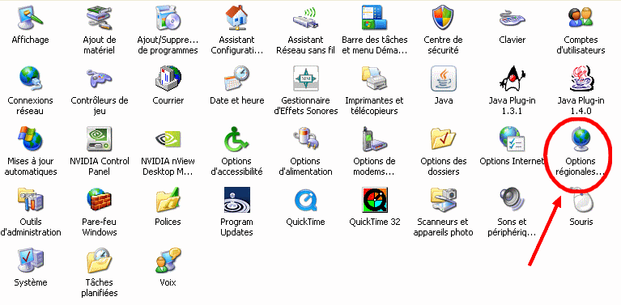The width and height of the screenshot is (621, 305).
Task: Open Date et heure icon
Action: tap(237, 78)
